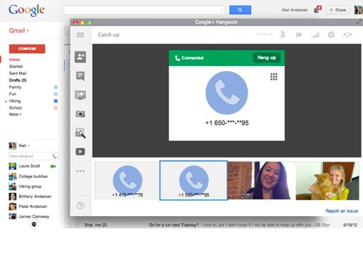Click the large blue phone avatar
The height and width of the screenshot is (272, 363).
click(227, 93)
